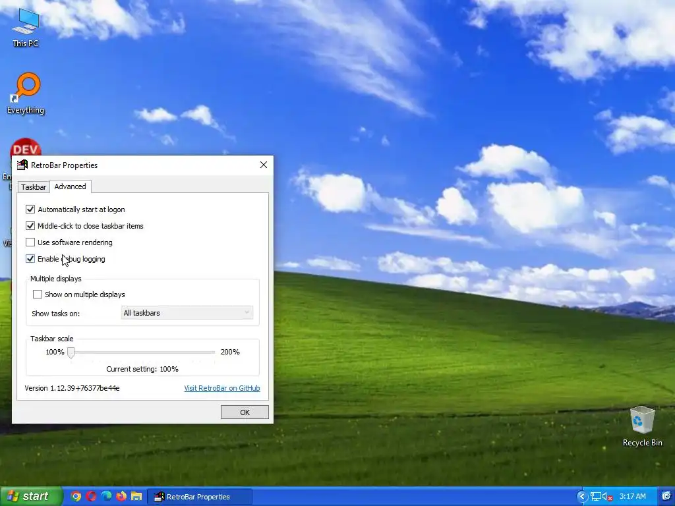
Task: Click the OK button
Action: (x=245, y=412)
